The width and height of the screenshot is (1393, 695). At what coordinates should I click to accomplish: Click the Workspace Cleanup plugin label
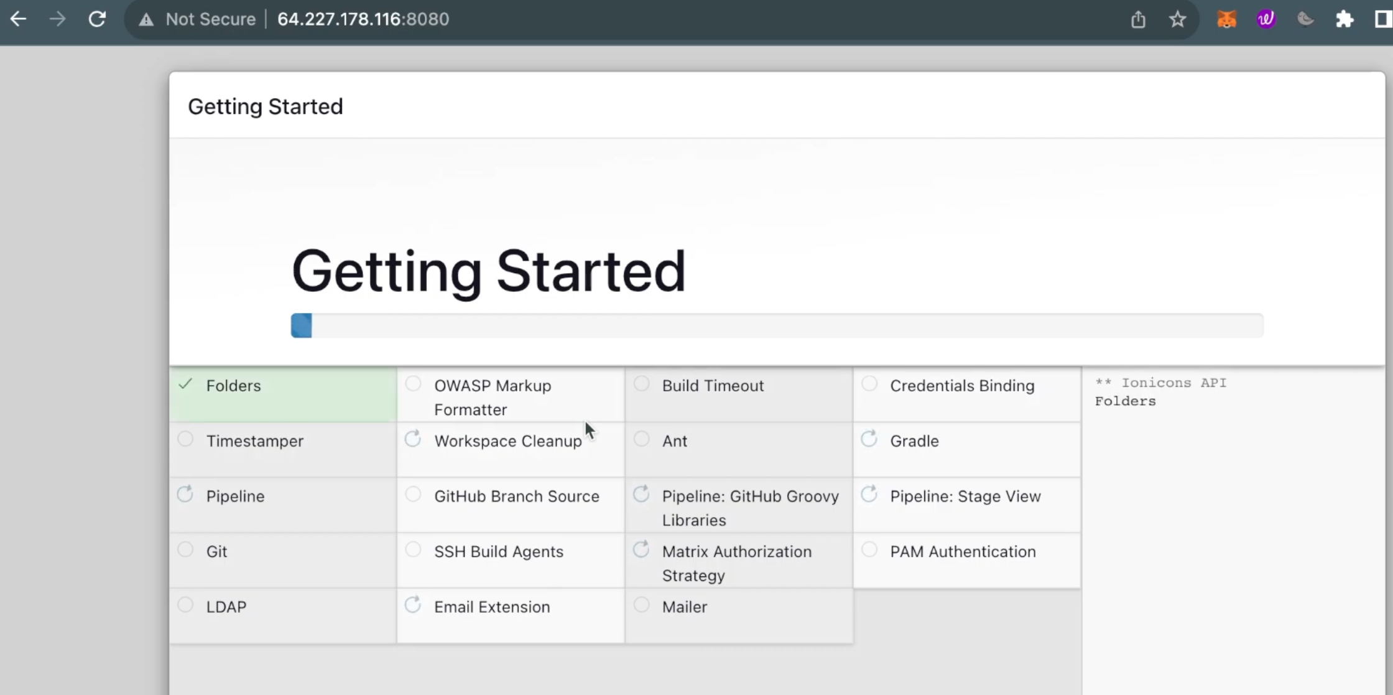[x=507, y=441]
